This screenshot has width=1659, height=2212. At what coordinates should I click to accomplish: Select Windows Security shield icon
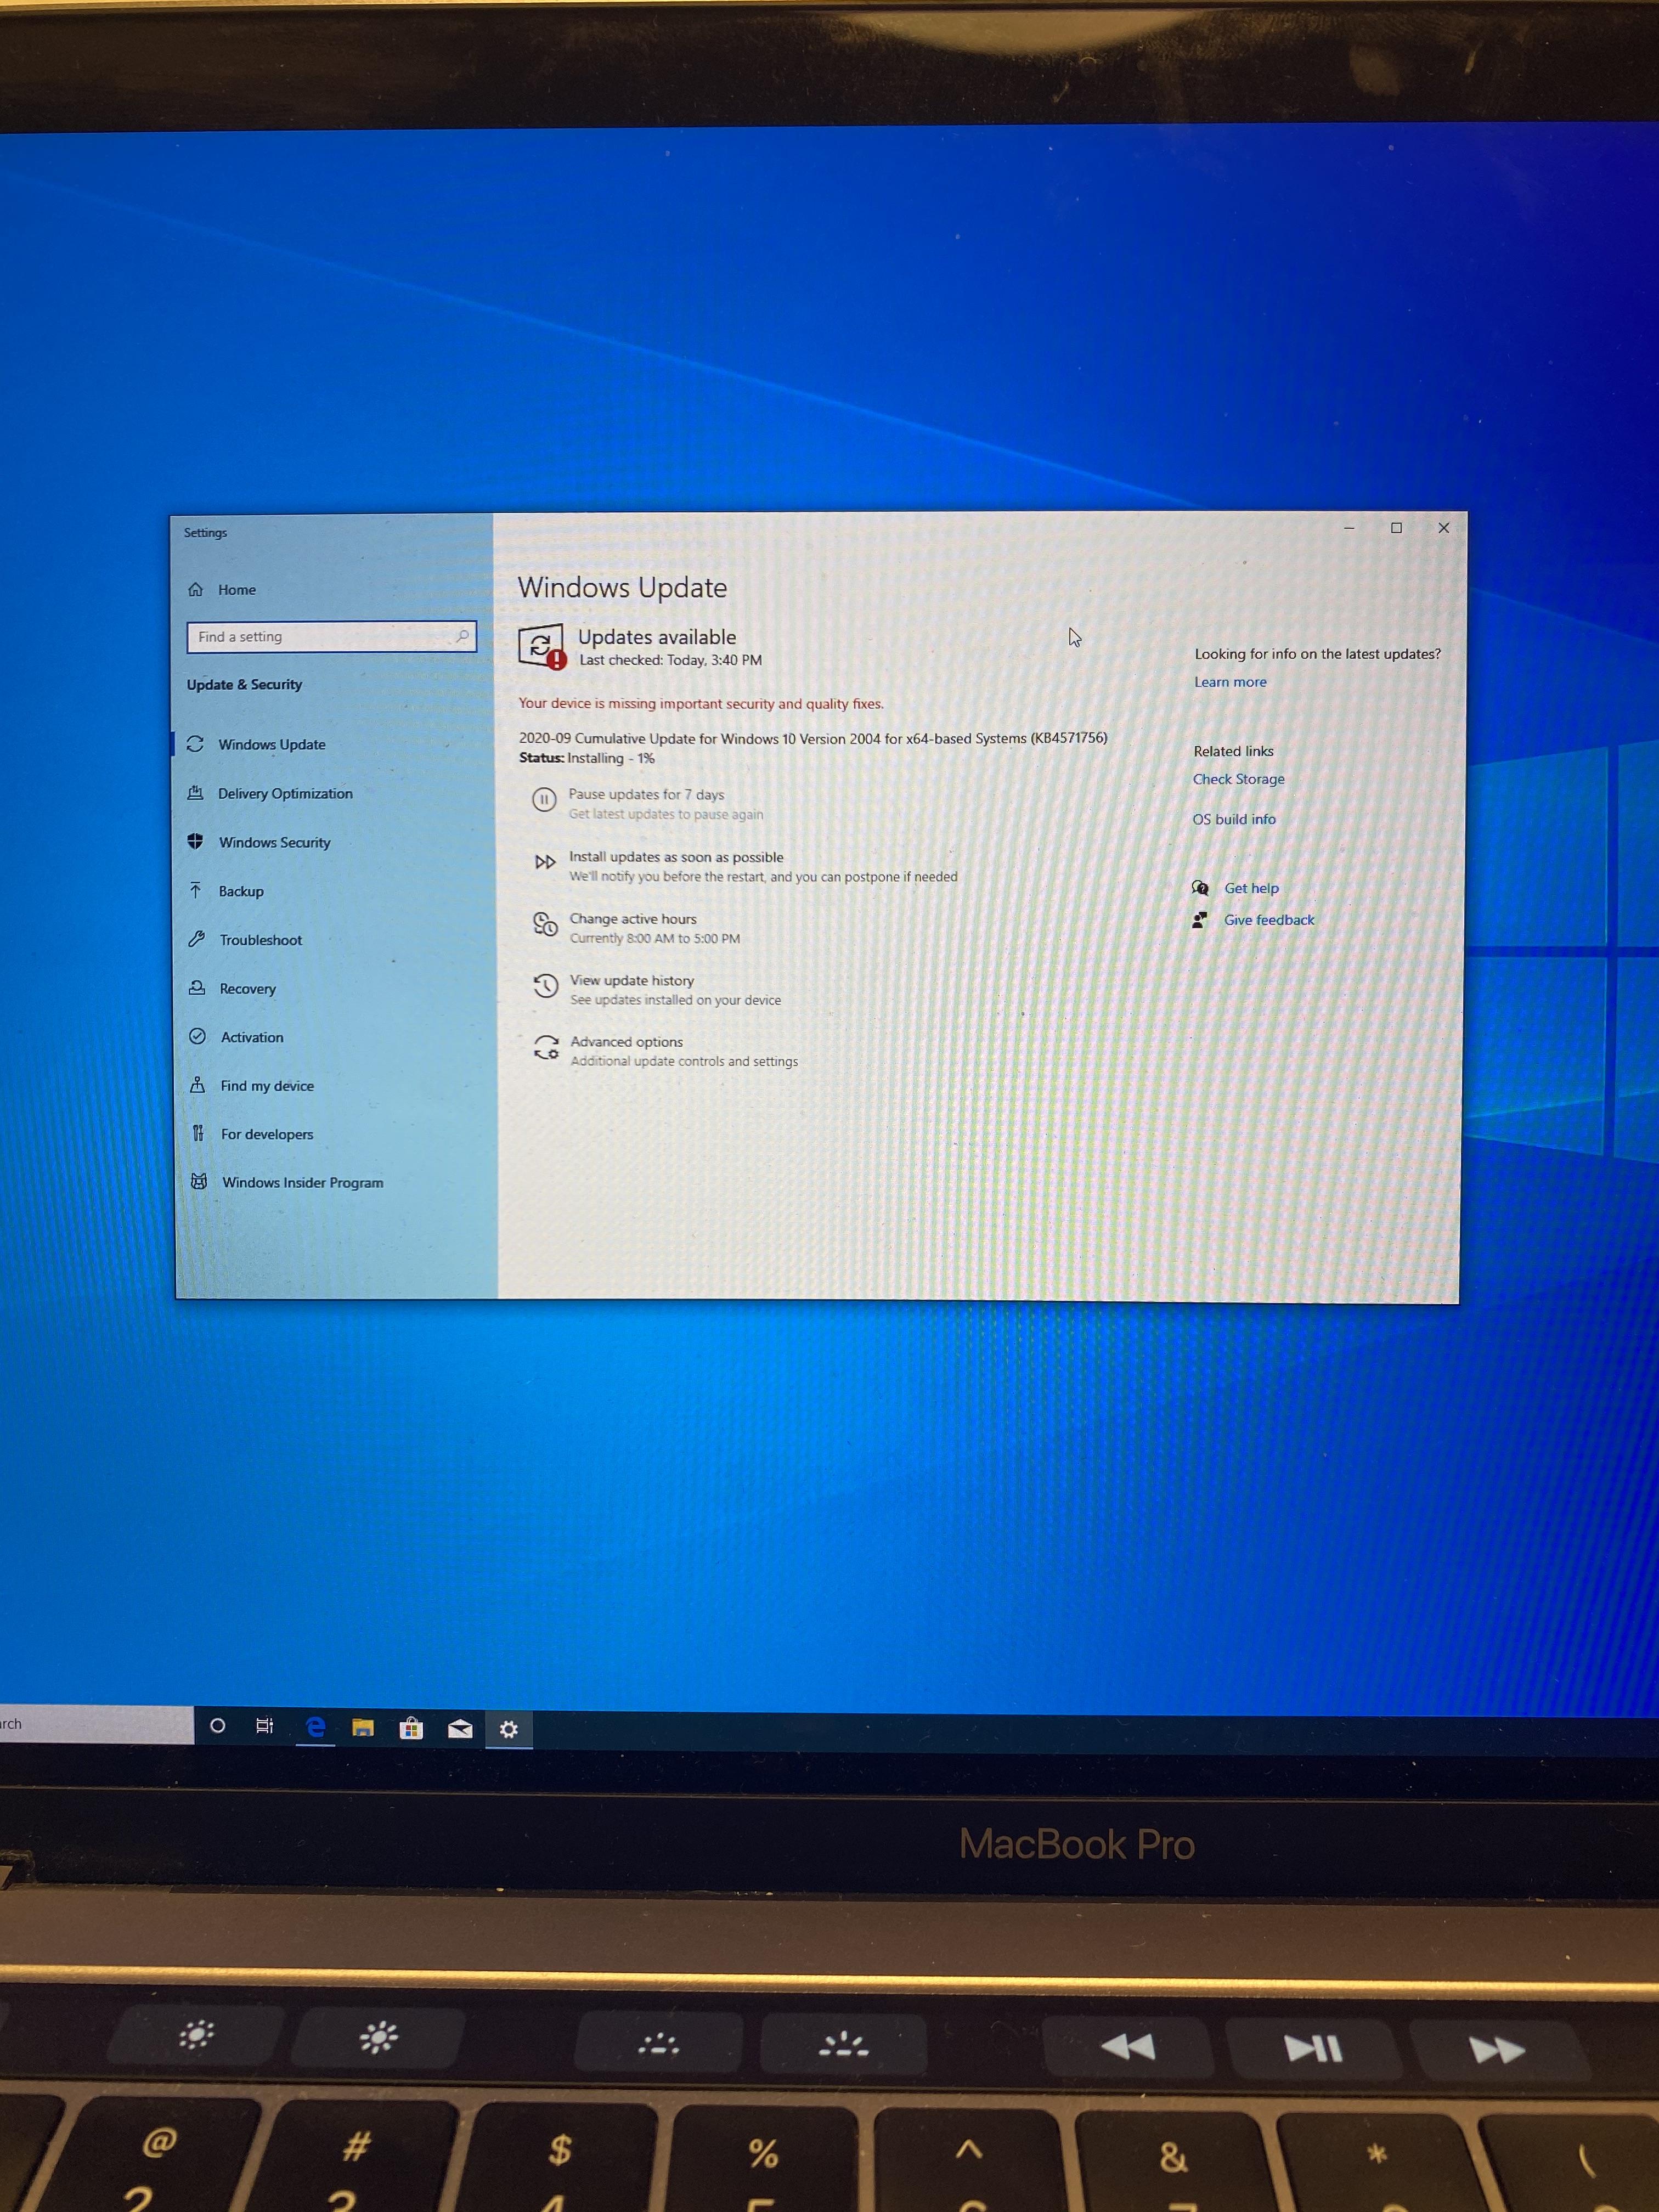[x=196, y=841]
